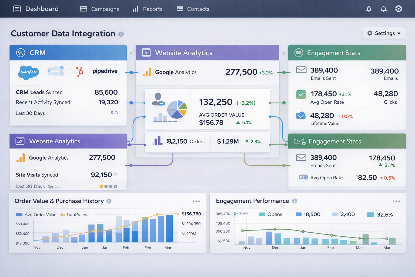Toggle the 2,400 legend item

pos(343,214)
